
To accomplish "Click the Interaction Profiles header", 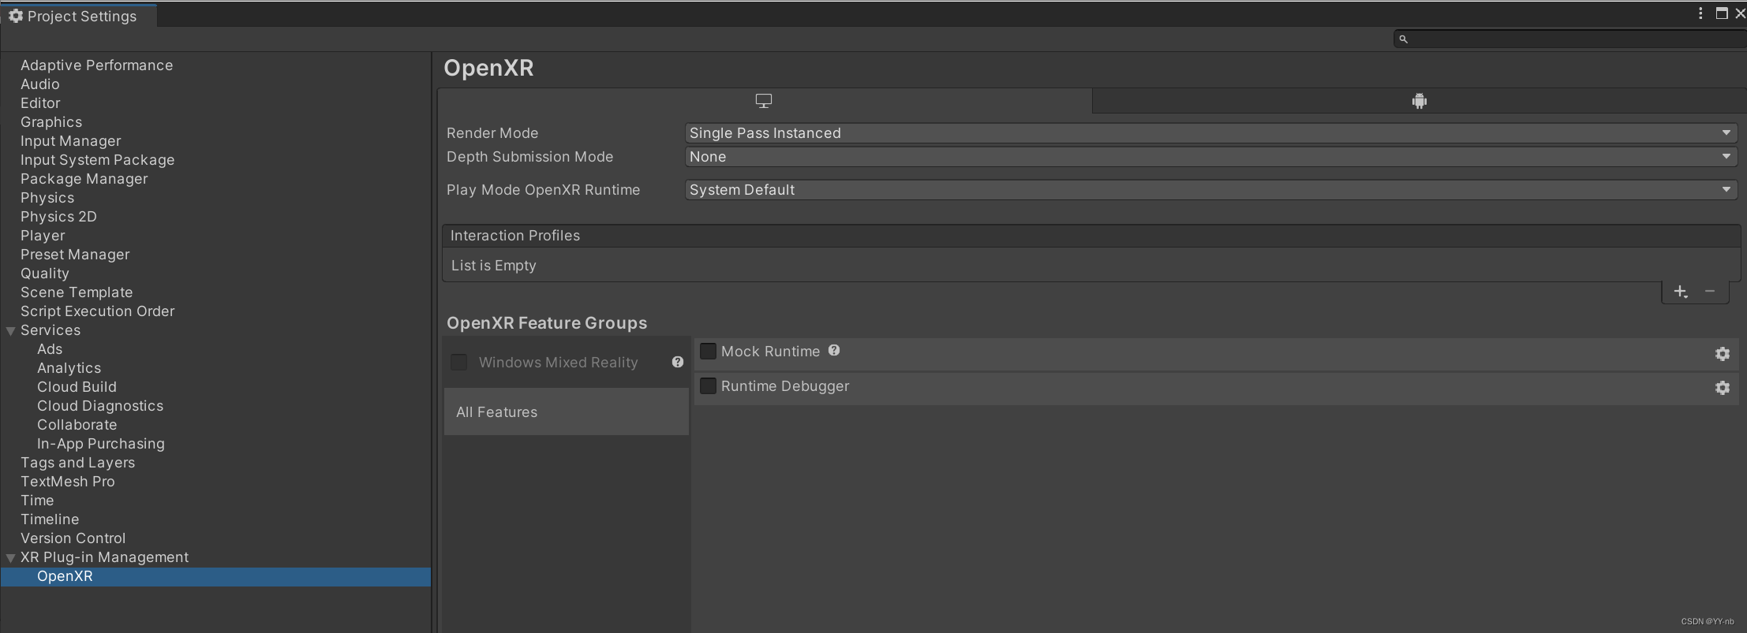I will point(1091,236).
